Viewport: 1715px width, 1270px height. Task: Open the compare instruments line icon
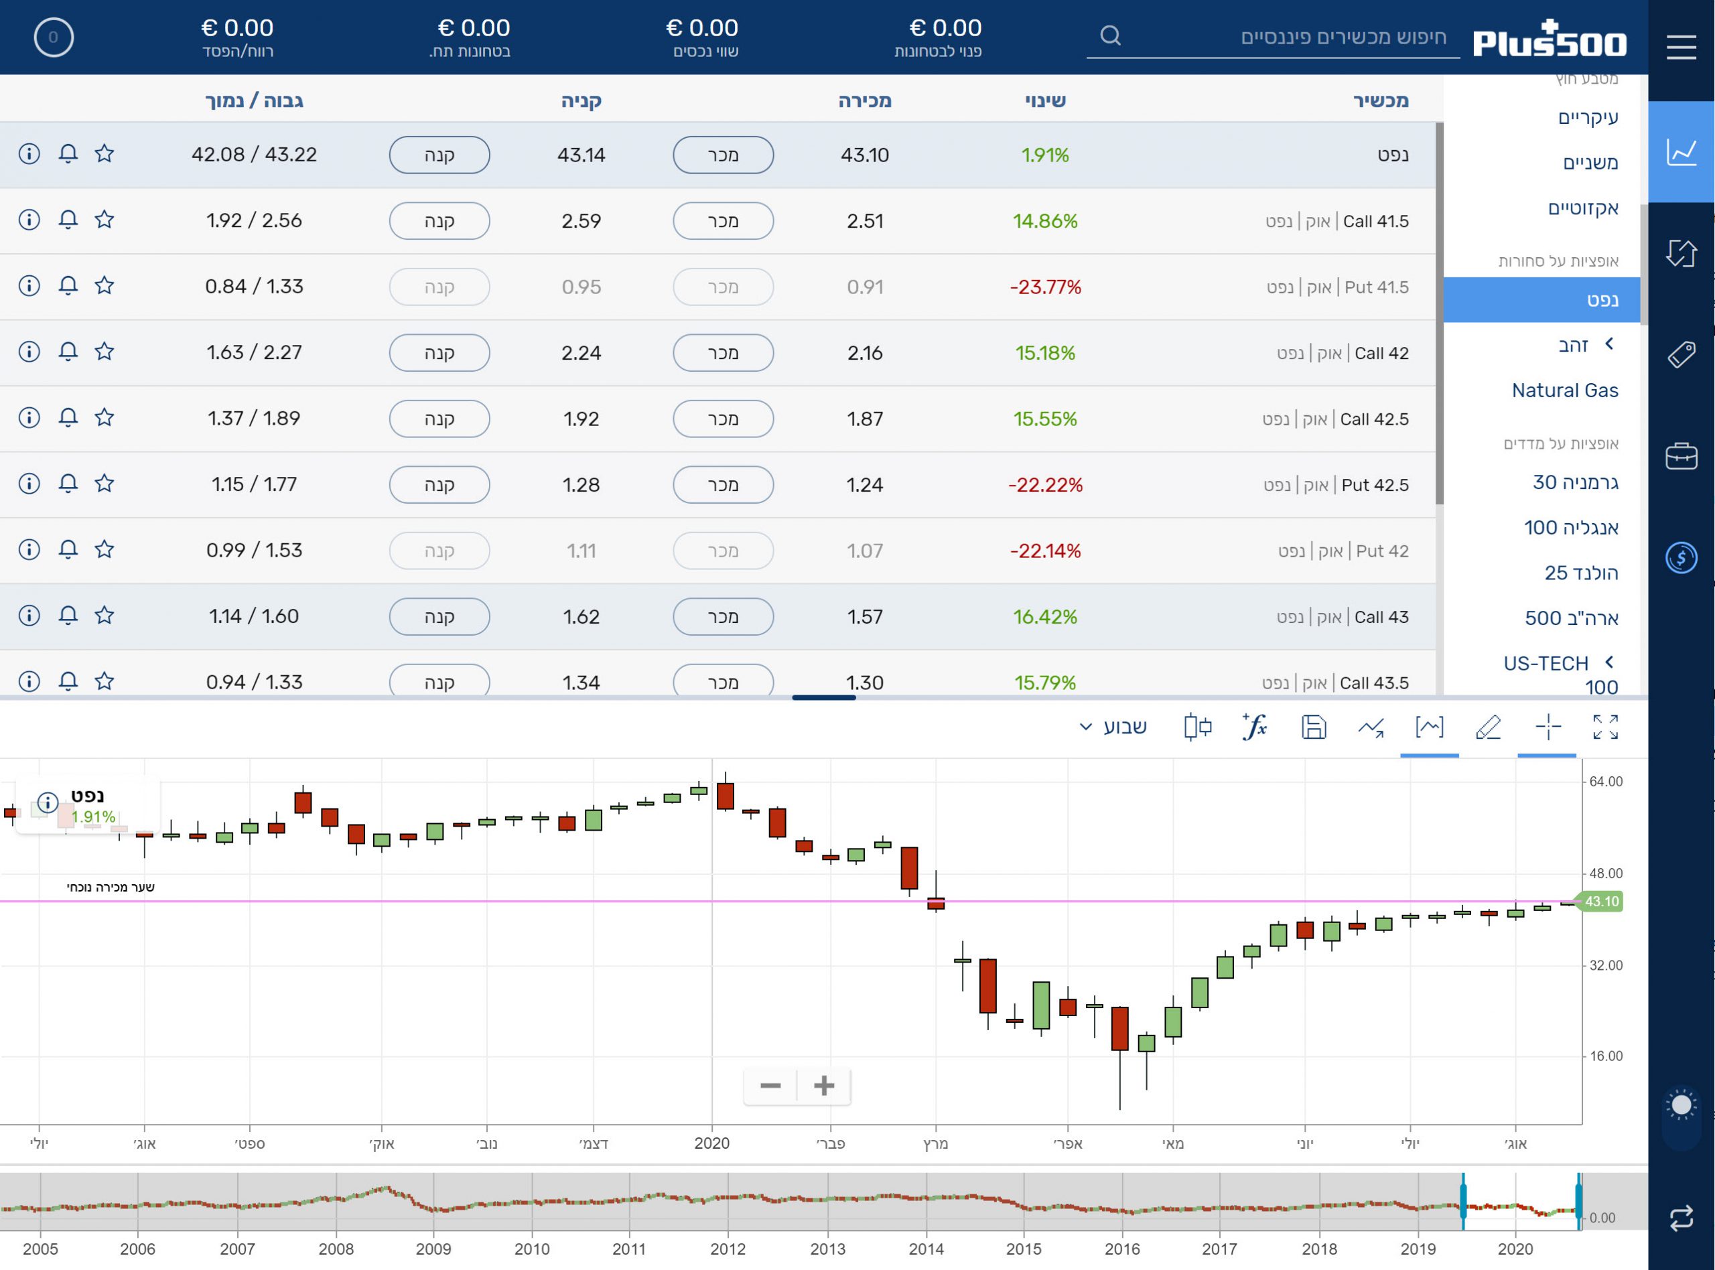pyautogui.click(x=1371, y=727)
